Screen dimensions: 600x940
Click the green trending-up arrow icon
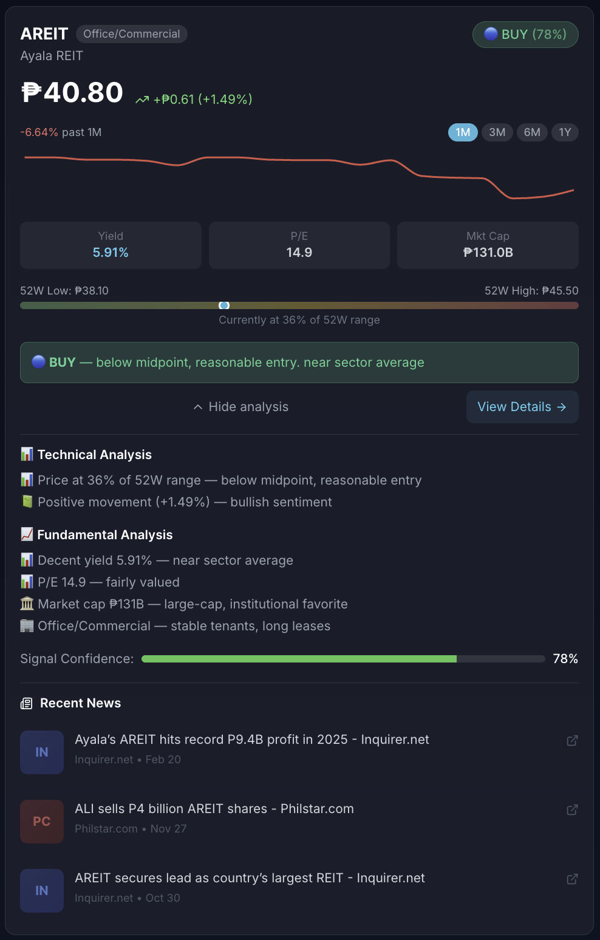click(x=142, y=100)
